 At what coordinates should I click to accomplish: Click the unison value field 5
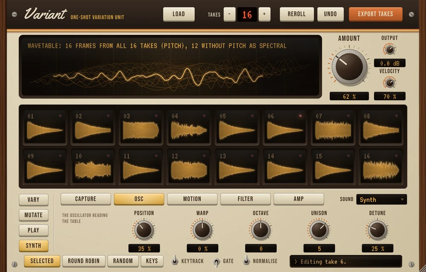[319, 249]
